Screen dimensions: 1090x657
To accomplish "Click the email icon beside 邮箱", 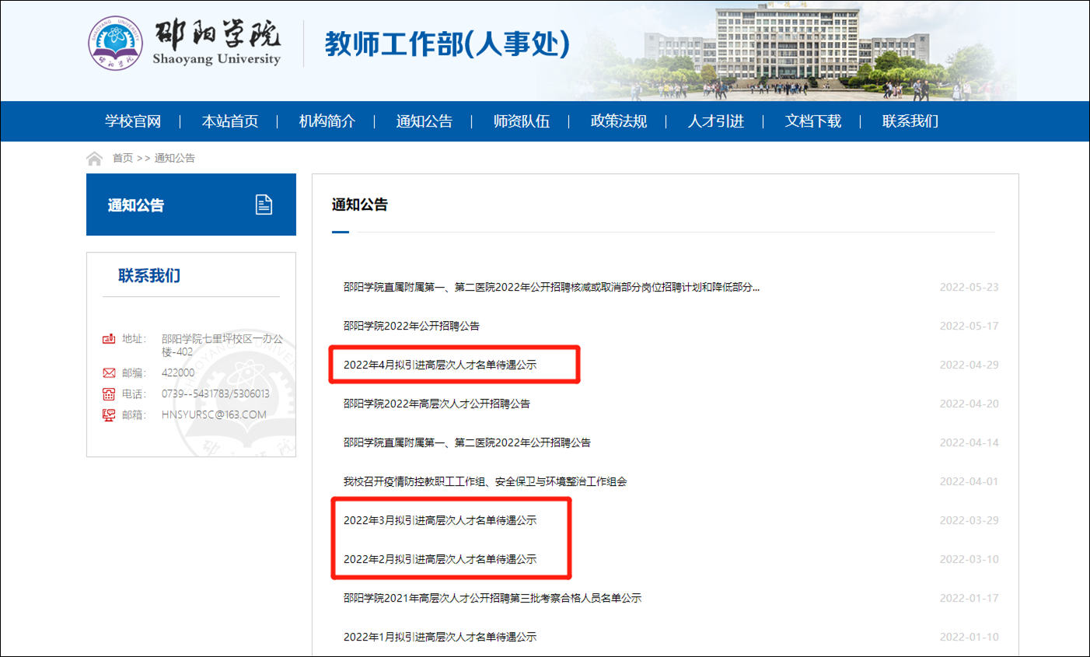I will click(x=109, y=415).
